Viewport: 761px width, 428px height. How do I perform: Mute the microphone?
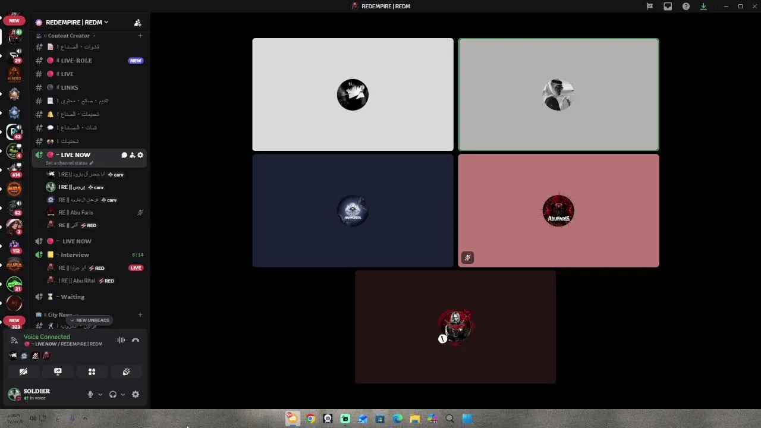(x=90, y=394)
